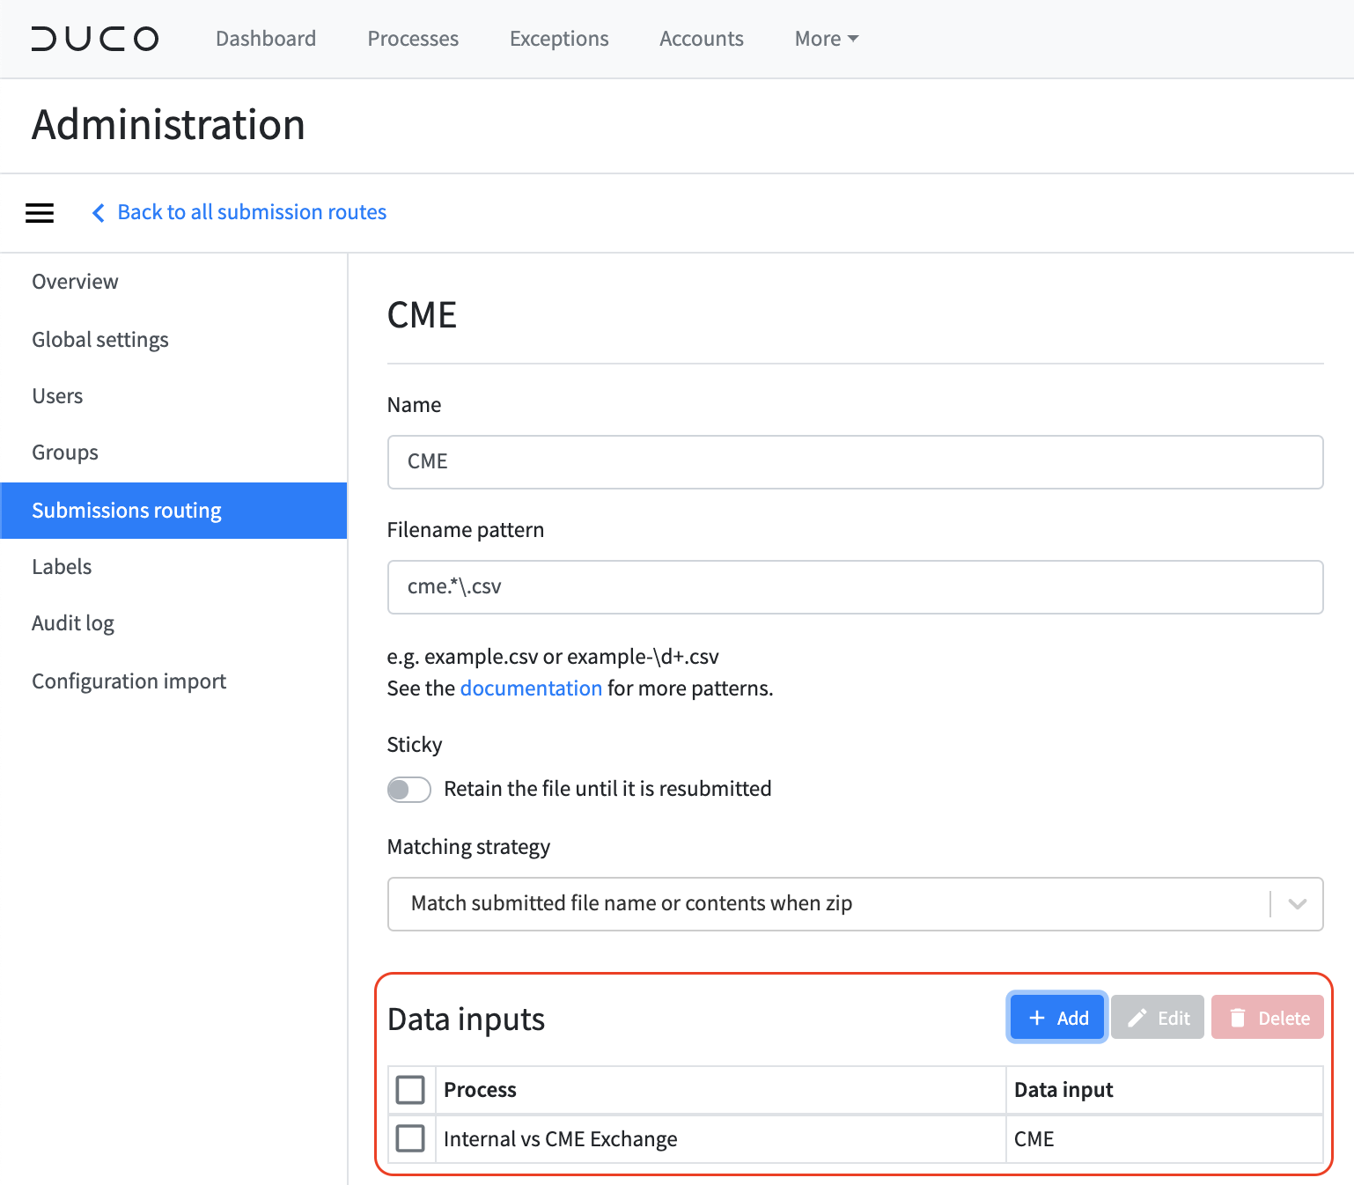Check the select-all checkbox in Process header
This screenshot has height=1185, width=1354.
pyautogui.click(x=410, y=1090)
